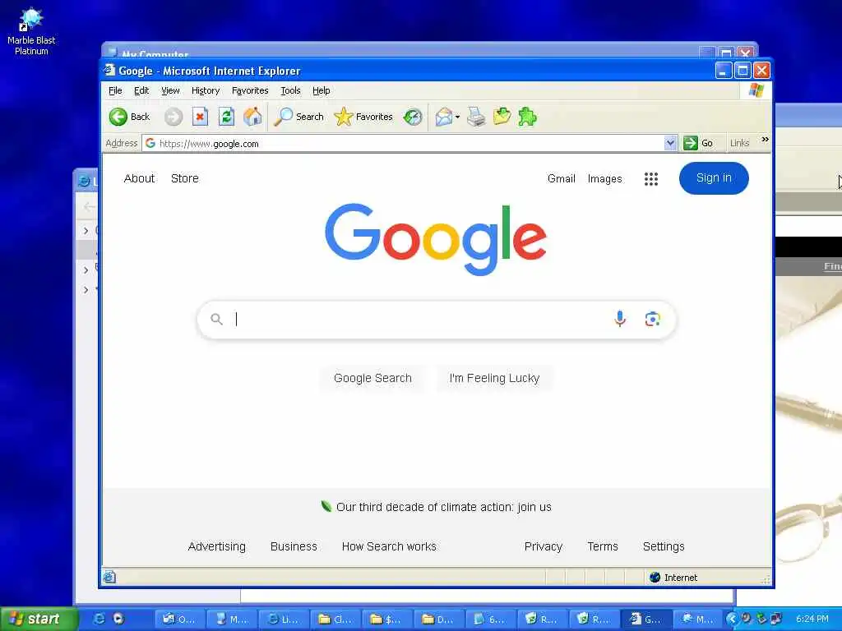Viewport: 842px width, 631px height.
Task: Expand the Links toolbar chevron
Action: [x=765, y=140]
